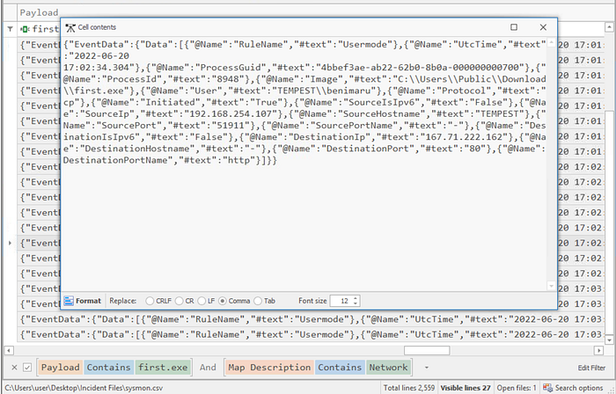
Task: Click the Network filter value token
Action: coord(388,368)
